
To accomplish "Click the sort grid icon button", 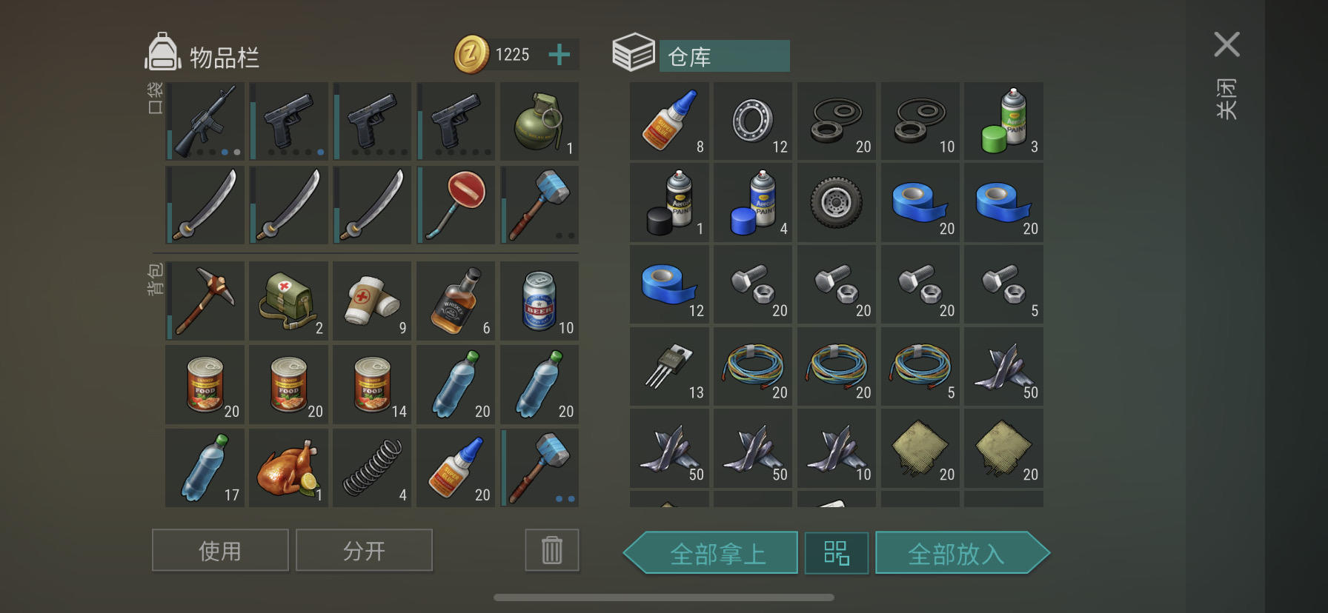I will point(837,553).
